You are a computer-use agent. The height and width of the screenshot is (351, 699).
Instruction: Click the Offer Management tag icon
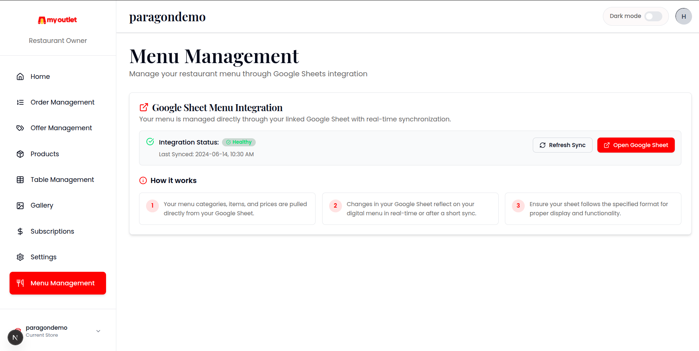20,128
